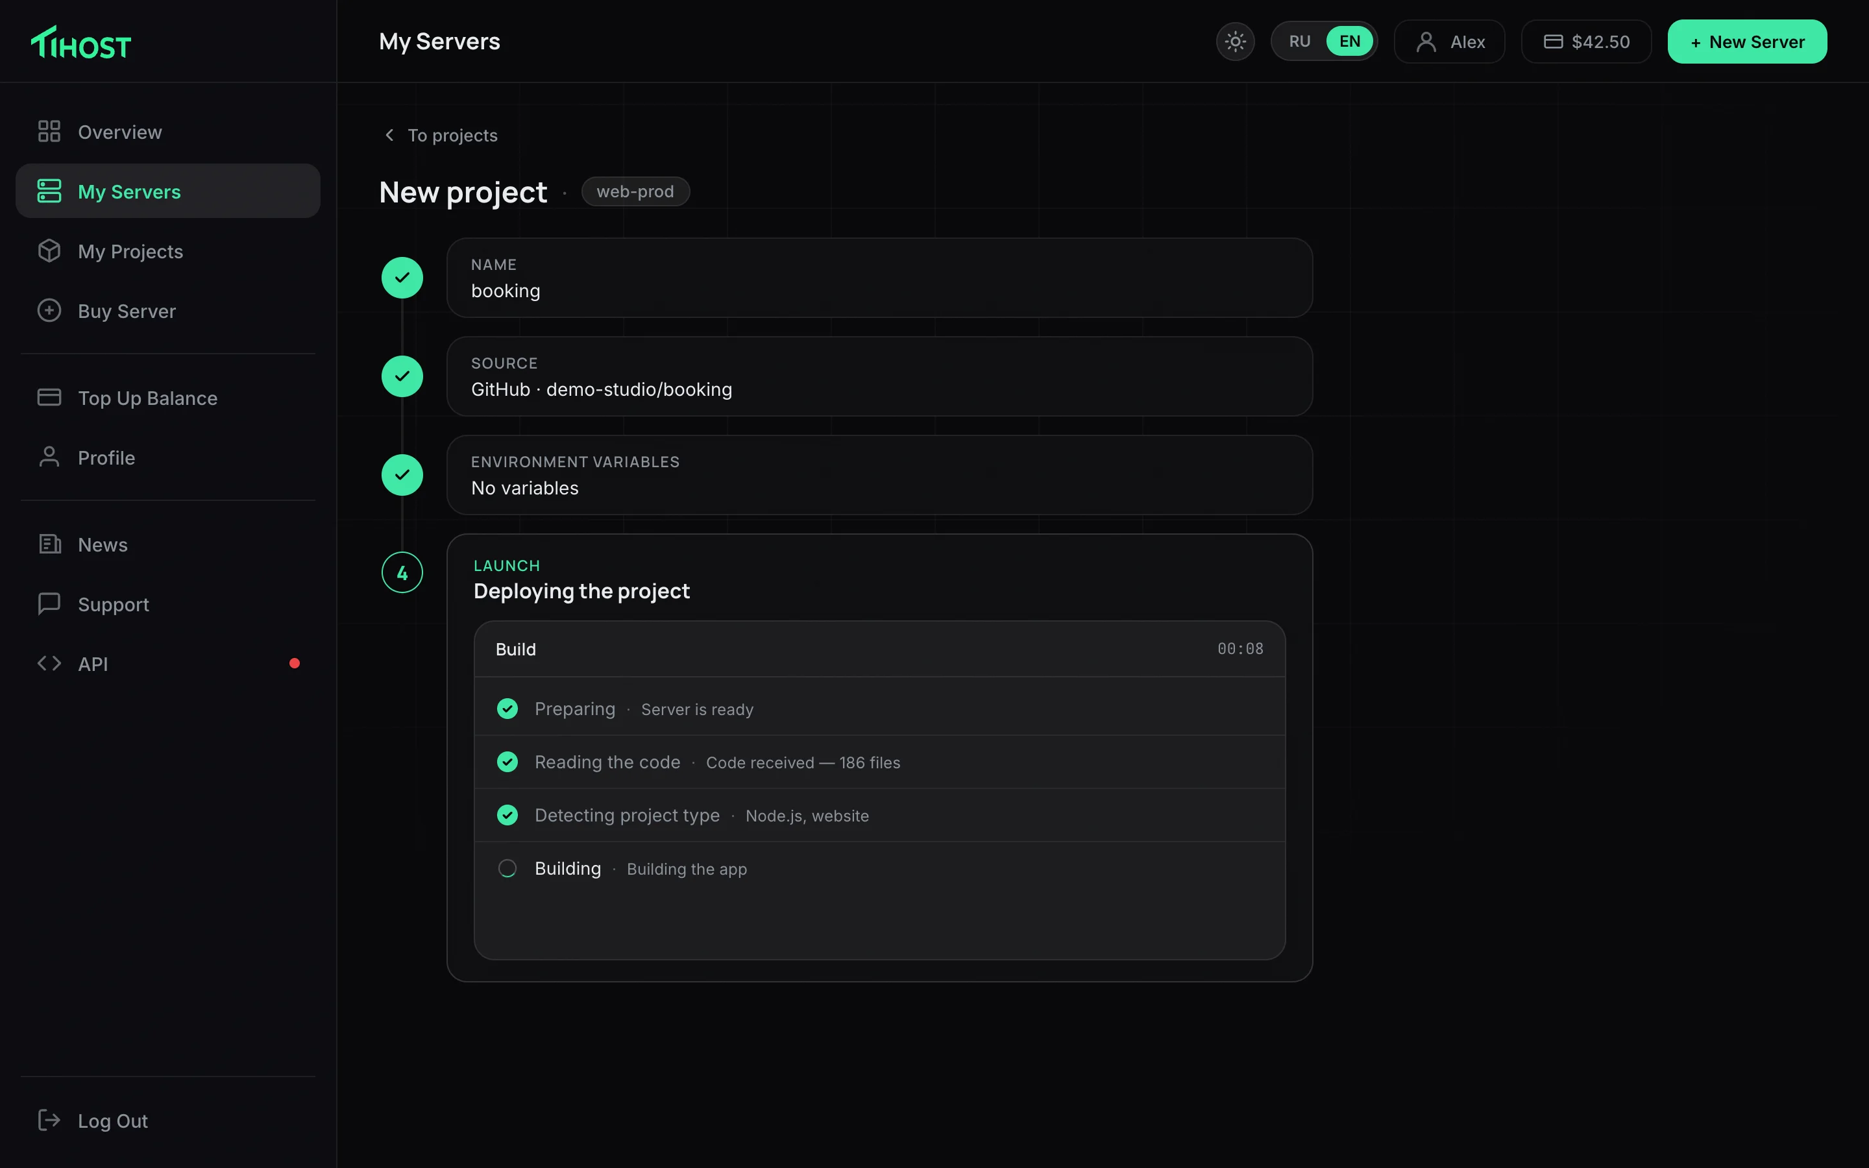Open the Alex account menu
Viewport: 1869px width, 1168px height.
coord(1449,42)
